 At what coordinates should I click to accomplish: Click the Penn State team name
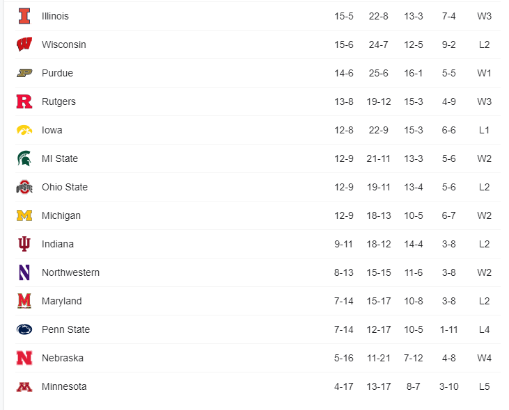click(65, 329)
